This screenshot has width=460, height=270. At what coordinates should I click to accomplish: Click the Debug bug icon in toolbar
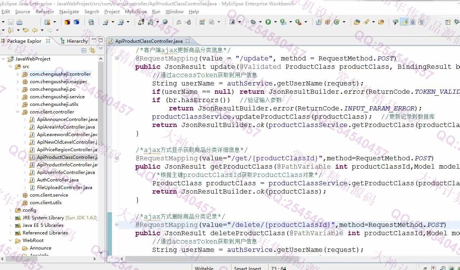coord(253,22)
